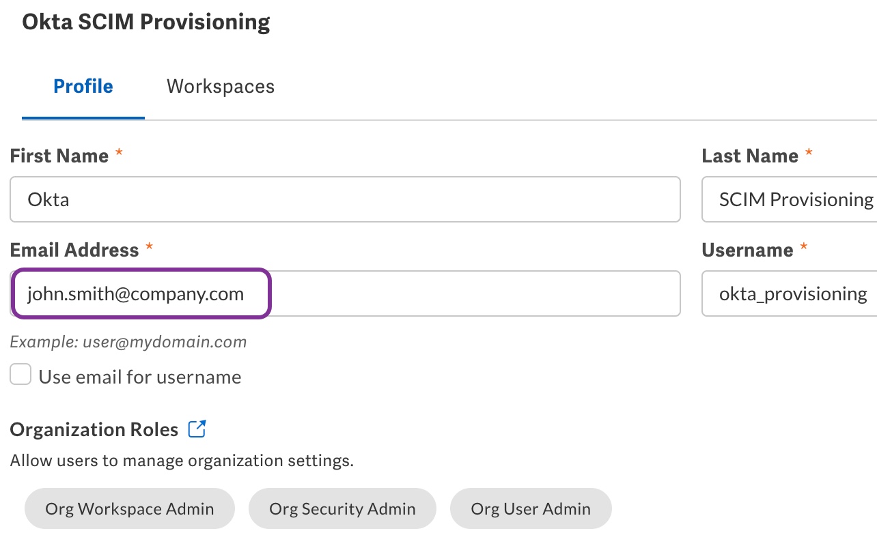Click the Username label
This screenshot has width=877, height=546.
pyautogui.click(x=748, y=250)
